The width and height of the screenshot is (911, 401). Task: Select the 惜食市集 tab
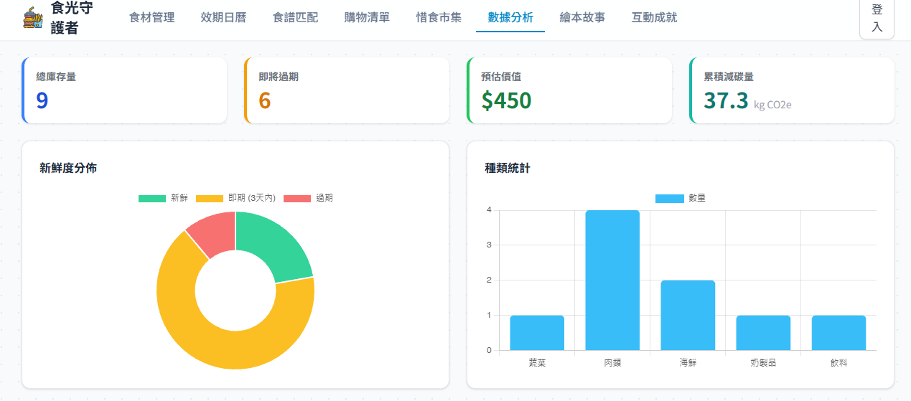pyautogui.click(x=439, y=18)
